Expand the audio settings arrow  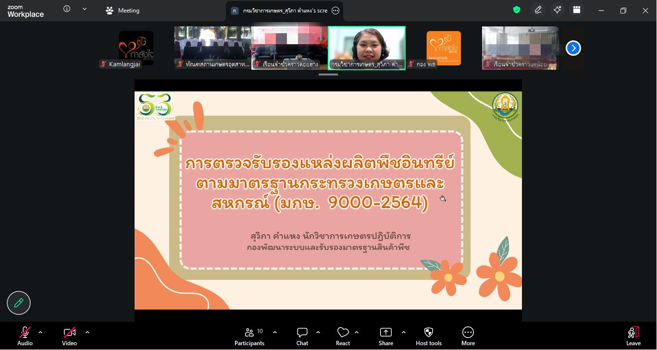click(x=40, y=332)
